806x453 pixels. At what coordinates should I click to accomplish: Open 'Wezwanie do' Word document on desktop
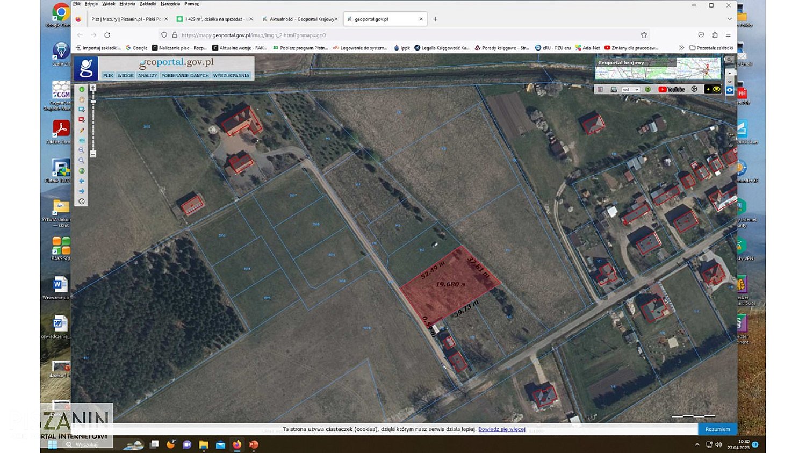pyautogui.click(x=59, y=287)
